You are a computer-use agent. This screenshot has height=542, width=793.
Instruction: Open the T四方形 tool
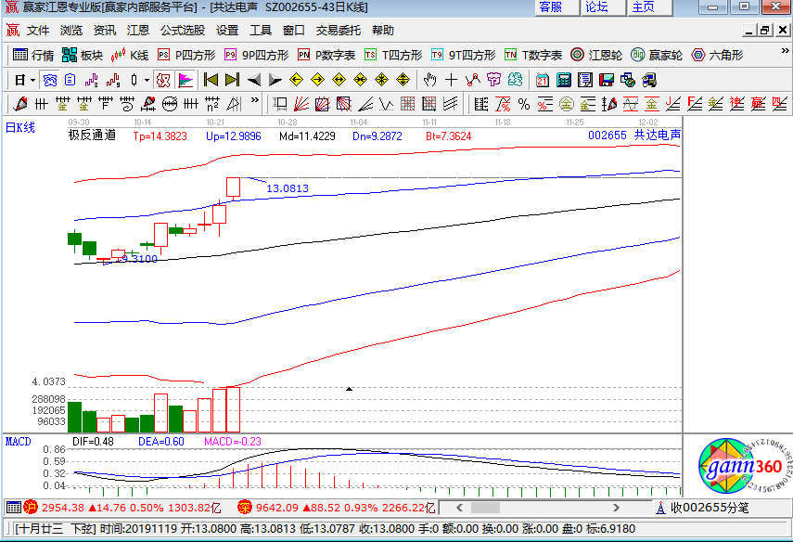coord(393,55)
